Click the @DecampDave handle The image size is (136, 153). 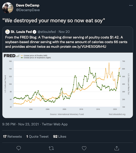click(x=28, y=10)
